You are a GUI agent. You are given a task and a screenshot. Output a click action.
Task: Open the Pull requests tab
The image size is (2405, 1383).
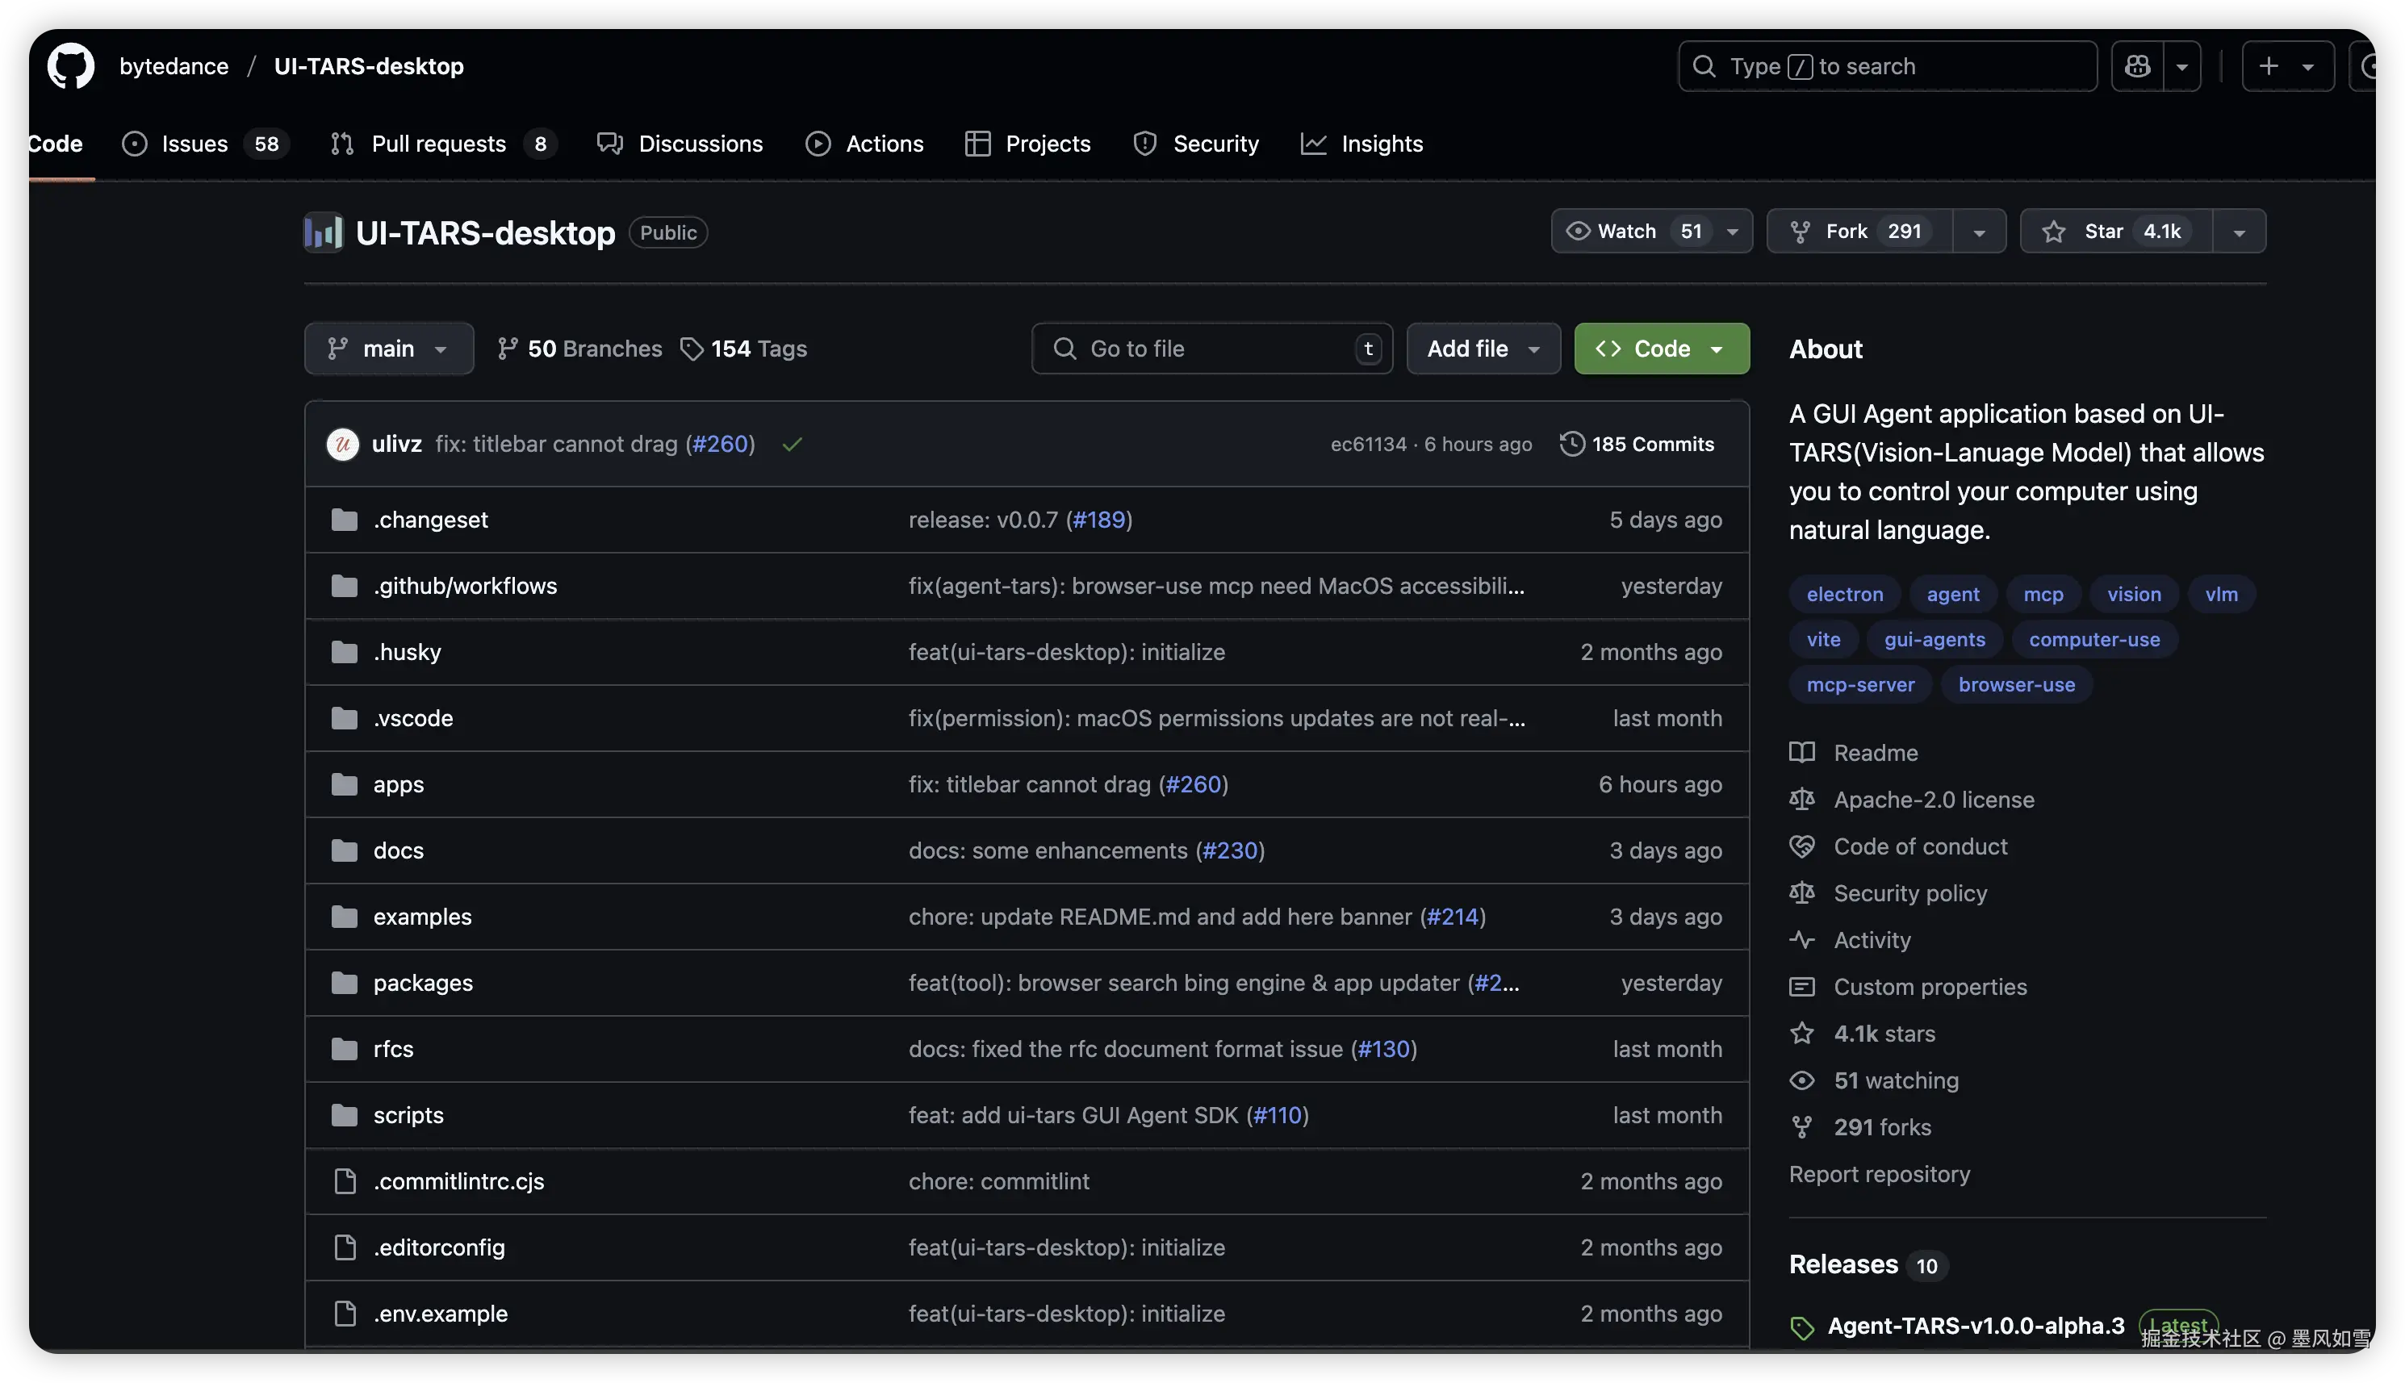click(x=438, y=144)
